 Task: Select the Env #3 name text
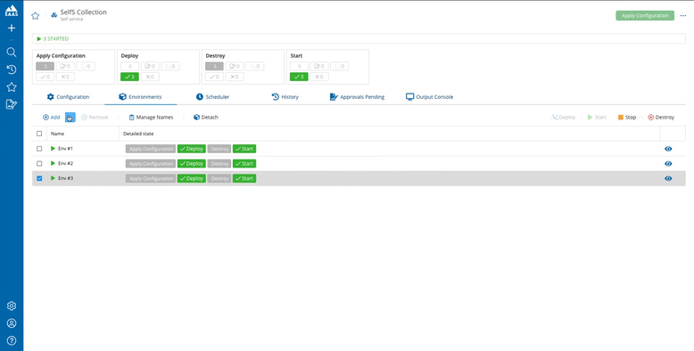pos(65,178)
